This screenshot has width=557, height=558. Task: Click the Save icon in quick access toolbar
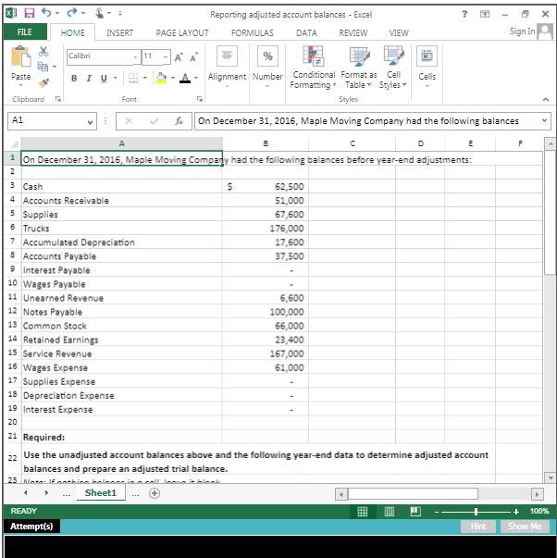(30, 13)
